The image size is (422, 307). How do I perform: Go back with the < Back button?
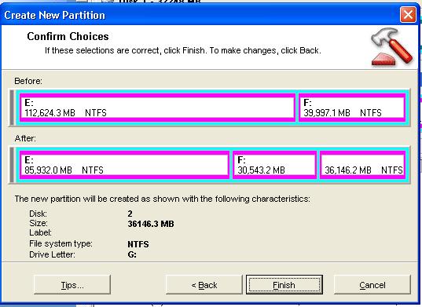(204, 285)
